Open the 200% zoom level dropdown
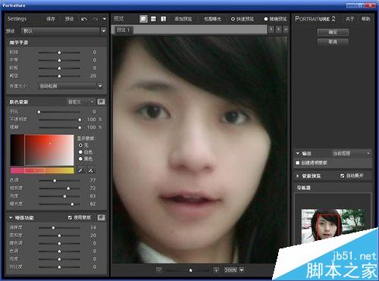Viewport: 379px width, 281px height. pos(242,270)
